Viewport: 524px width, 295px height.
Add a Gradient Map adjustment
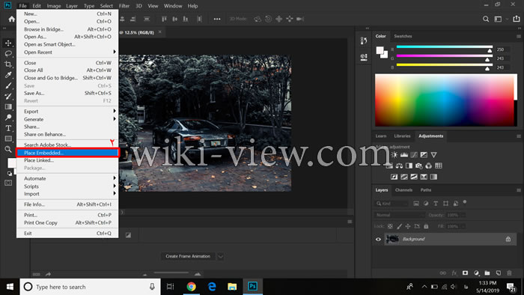[x=433, y=177]
